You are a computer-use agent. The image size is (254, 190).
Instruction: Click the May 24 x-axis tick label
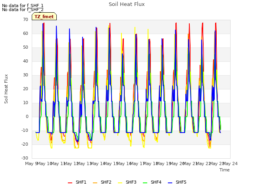230,163
